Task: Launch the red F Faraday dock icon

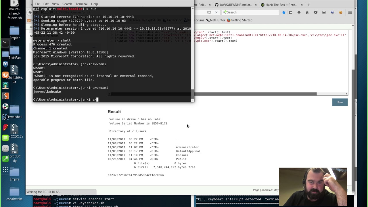Action: pyautogui.click(x=5, y=127)
